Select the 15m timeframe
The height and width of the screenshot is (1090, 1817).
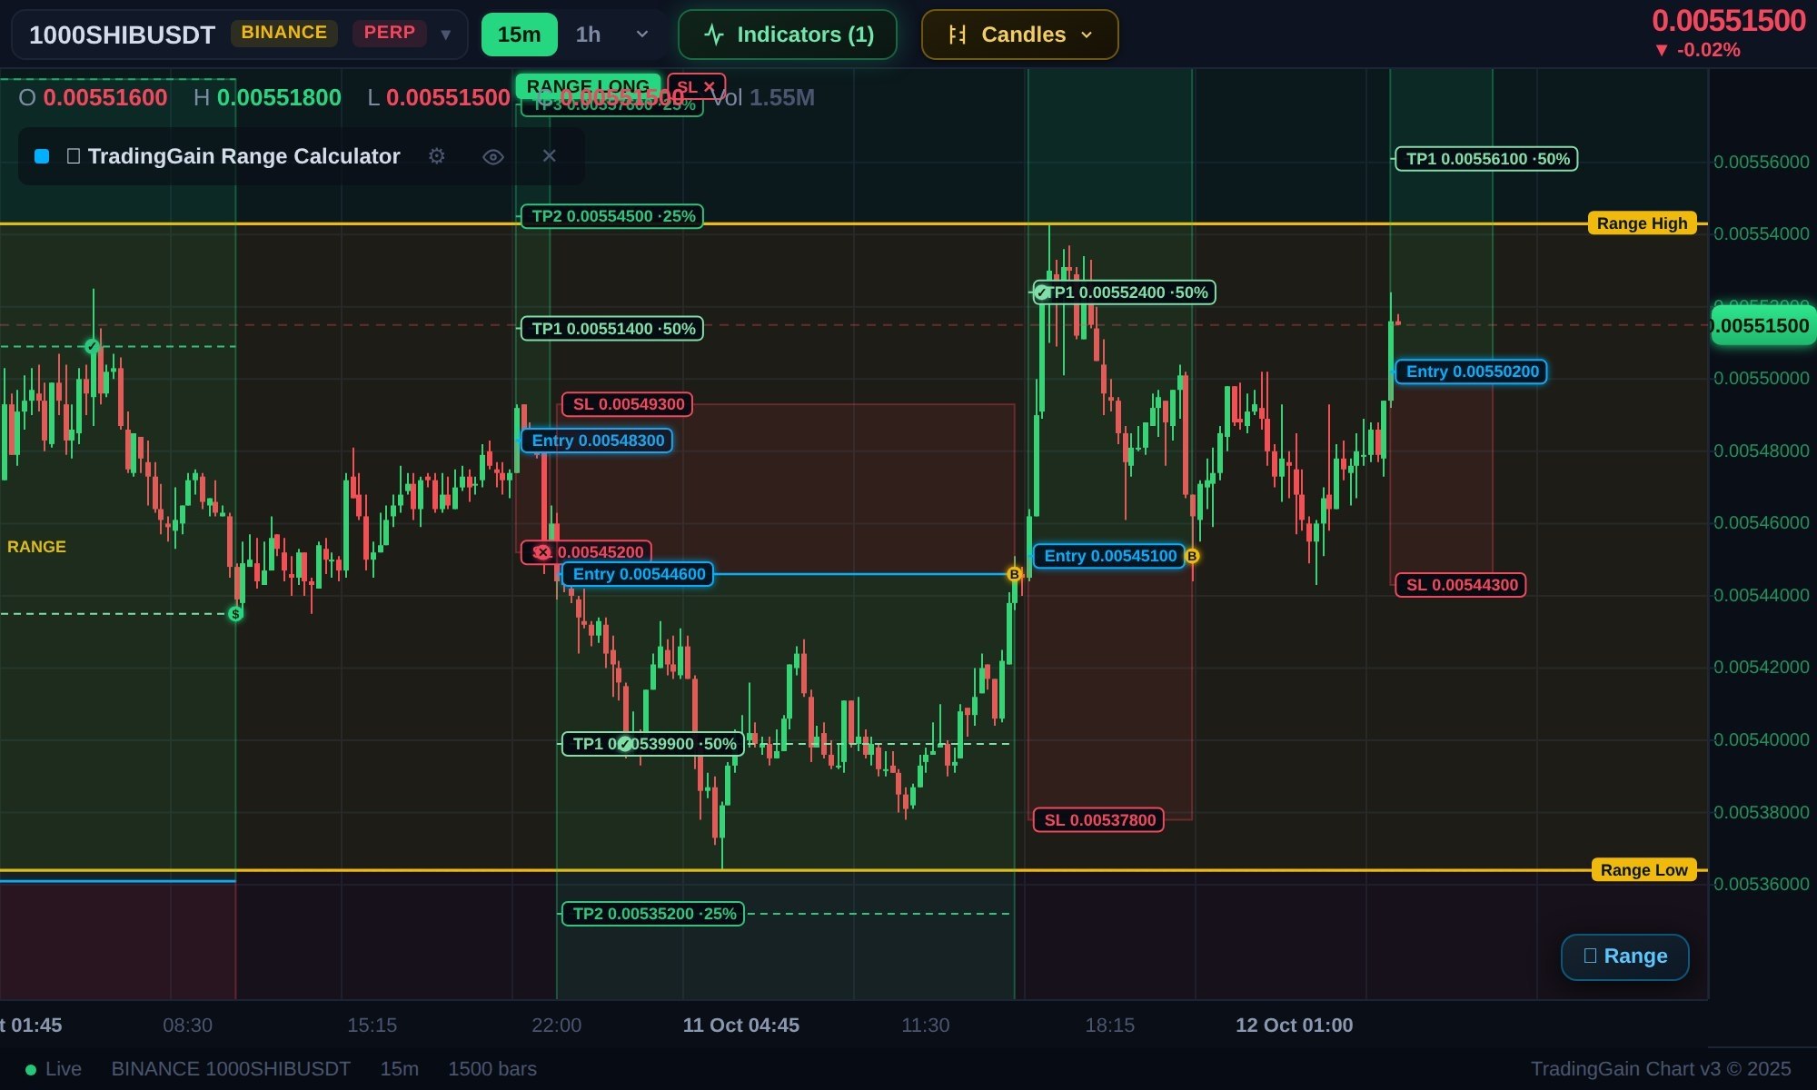pyautogui.click(x=519, y=35)
